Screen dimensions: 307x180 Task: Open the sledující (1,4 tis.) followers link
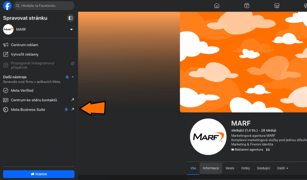pyautogui.click(x=244, y=130)
